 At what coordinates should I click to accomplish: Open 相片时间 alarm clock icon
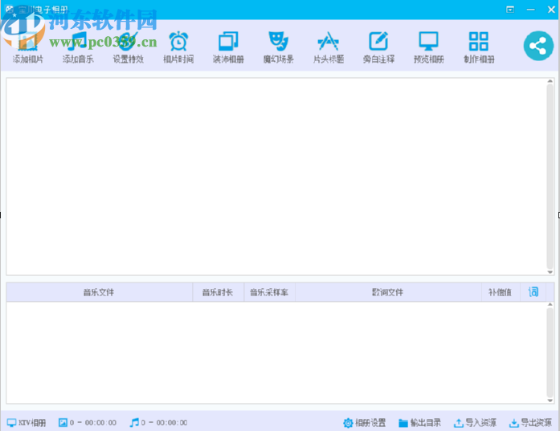pos(178,42)
